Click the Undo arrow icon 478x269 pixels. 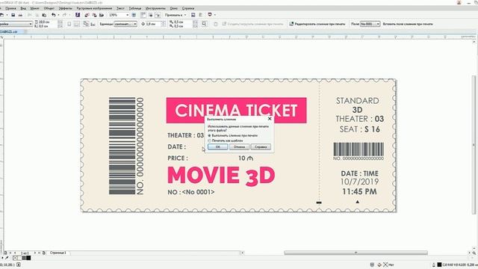tap(53, 15)
